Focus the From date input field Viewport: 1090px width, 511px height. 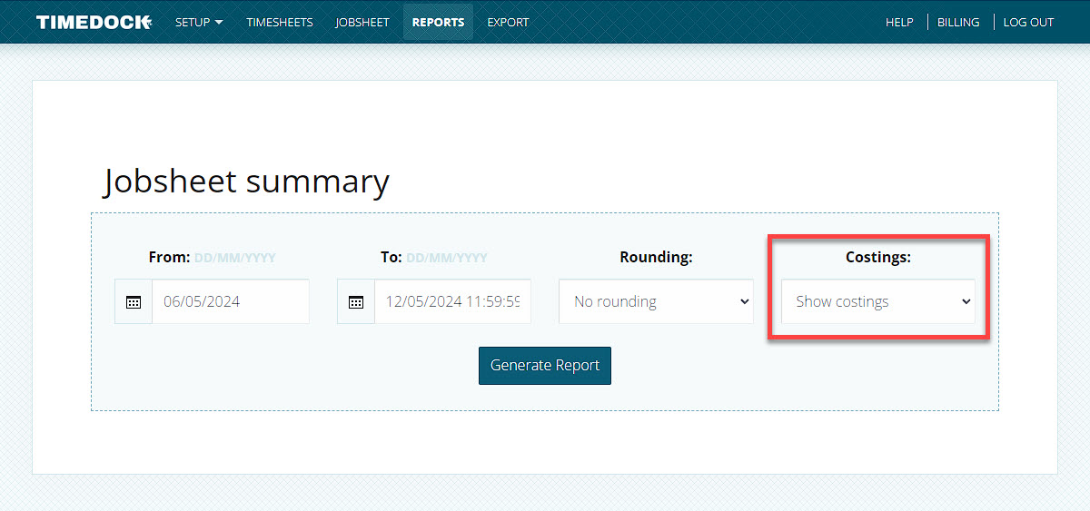coord(230,302)
